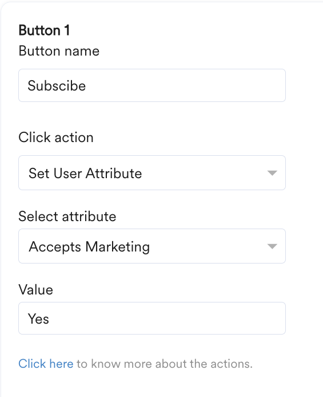Open the Set User Attribute dropdown
This screenshot has width=323, height=397.
coord(152,173)
